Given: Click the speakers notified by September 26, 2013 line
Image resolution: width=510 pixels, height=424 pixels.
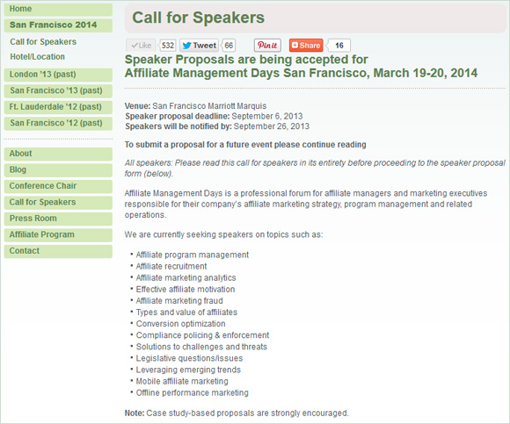Looking at the screenshot, I should coord(217,126).
